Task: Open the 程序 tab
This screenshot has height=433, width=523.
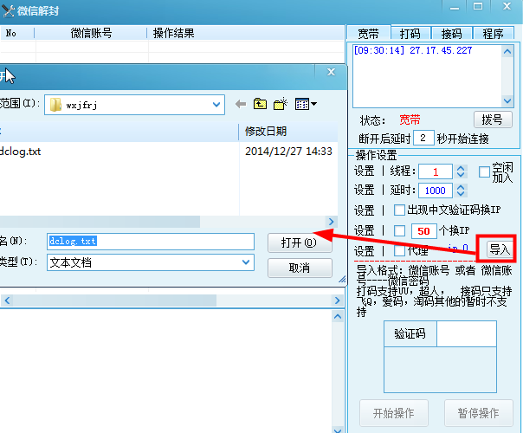Action: pos(494,34)
